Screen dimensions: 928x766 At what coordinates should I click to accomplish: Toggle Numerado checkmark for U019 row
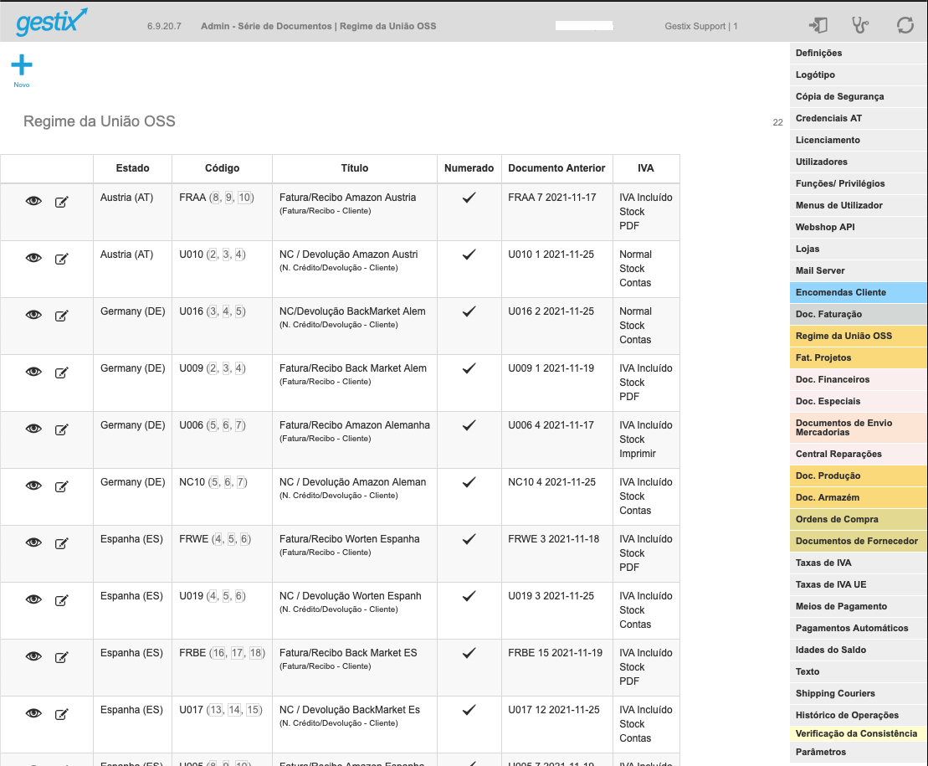click(x=469, y=595)
